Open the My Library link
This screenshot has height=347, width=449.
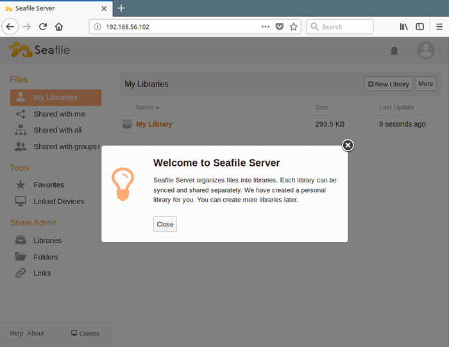click(154, 124)
